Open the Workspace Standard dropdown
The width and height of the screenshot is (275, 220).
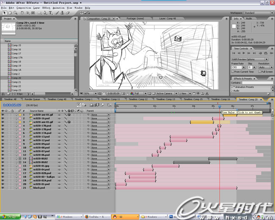(258, 13)
